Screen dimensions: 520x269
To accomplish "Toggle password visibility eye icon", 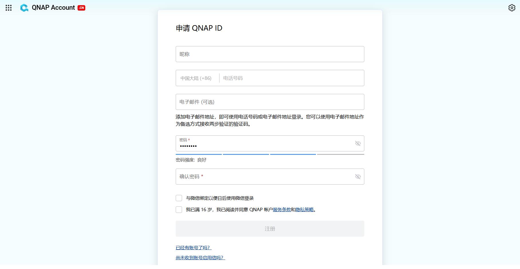I will (358, 143).
